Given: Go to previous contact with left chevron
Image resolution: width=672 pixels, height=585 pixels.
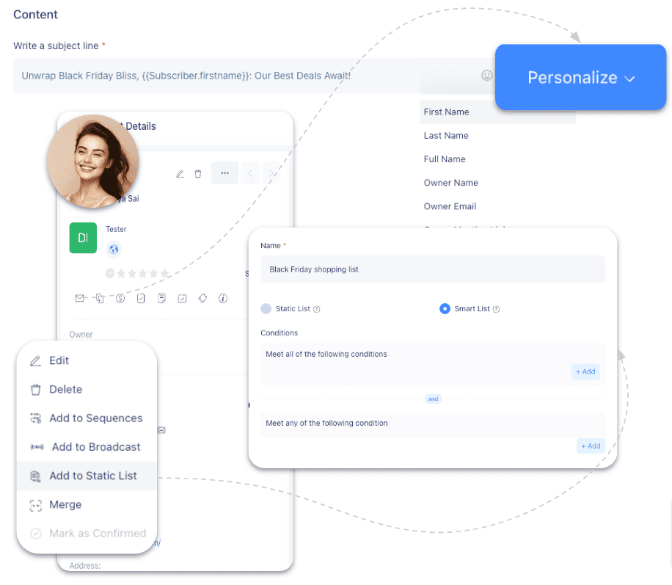Looking at the screenshot, I should [250, 173].
